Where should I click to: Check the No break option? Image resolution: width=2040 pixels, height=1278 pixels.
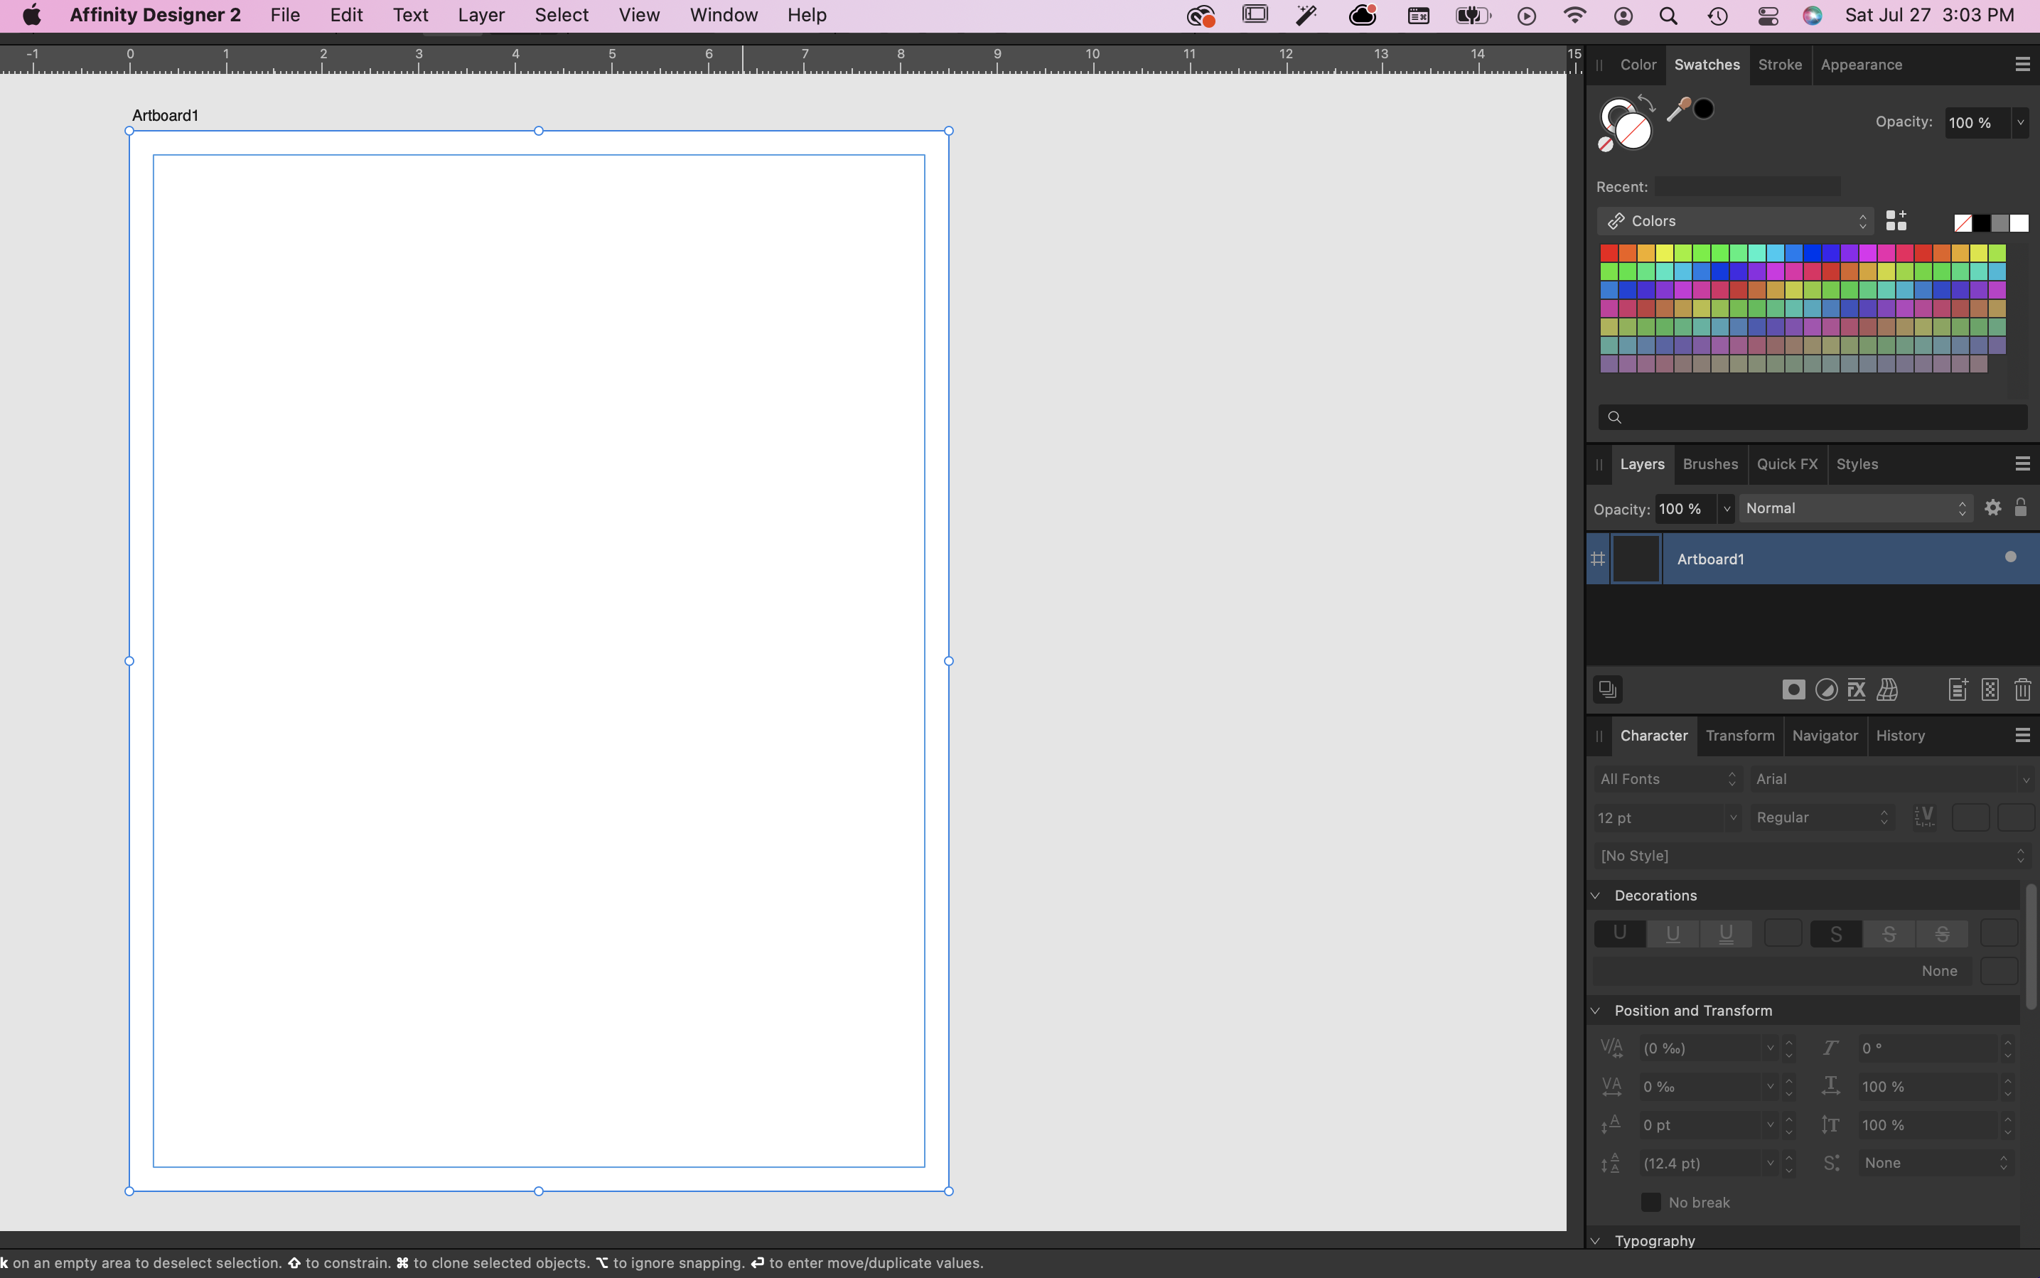[x=1651, y=1201]
